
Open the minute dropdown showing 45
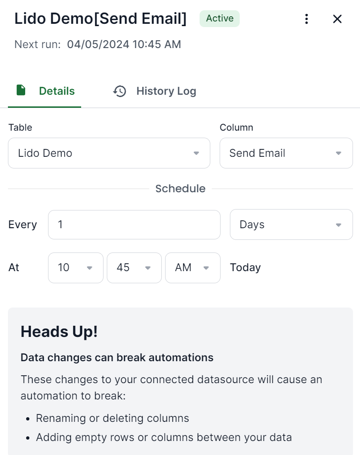click(134, 268)
